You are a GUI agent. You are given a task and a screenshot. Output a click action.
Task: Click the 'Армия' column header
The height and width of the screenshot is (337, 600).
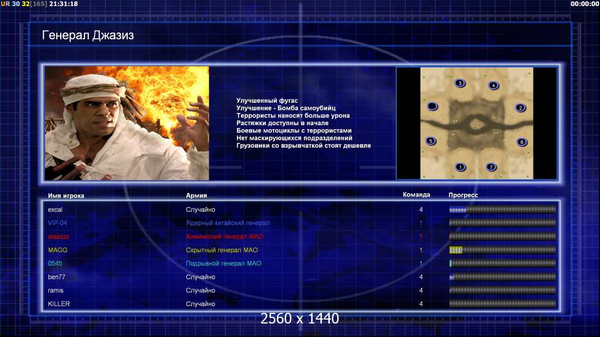(x=196, y=195)
